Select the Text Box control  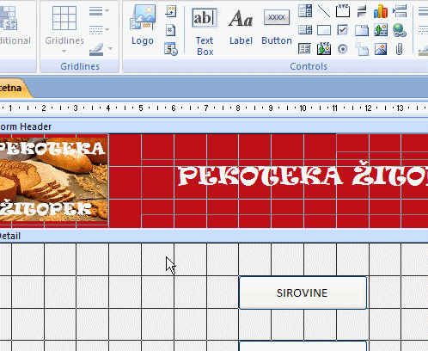[x=205, y=31]
